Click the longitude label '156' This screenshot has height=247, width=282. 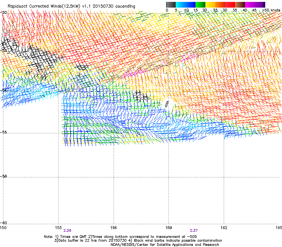click(114, 228)
